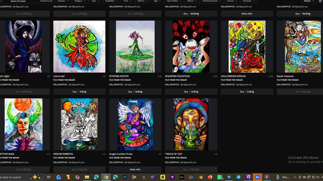Open the media player taskbar icon
The height and width of the screenshot is (181, 323).
(x=267, y=177)
